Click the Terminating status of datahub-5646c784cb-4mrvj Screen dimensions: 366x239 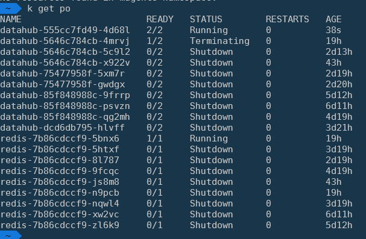click(219, 41)
